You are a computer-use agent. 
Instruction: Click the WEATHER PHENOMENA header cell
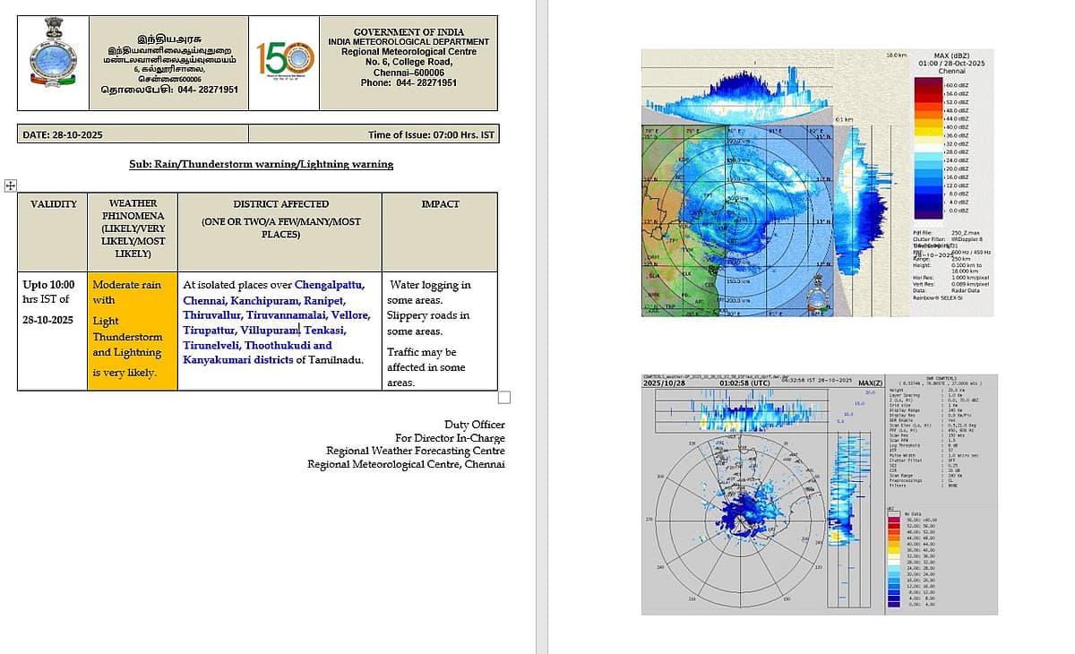pos(133,228)
